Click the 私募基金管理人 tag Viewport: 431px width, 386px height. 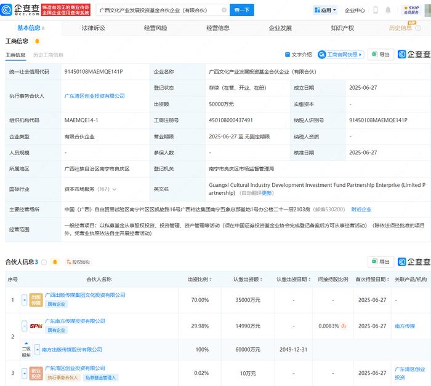coord(100,377)
